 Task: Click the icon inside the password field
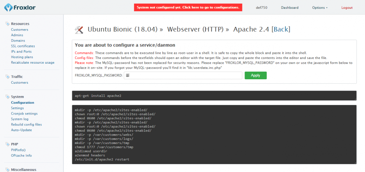click(128, 76)
